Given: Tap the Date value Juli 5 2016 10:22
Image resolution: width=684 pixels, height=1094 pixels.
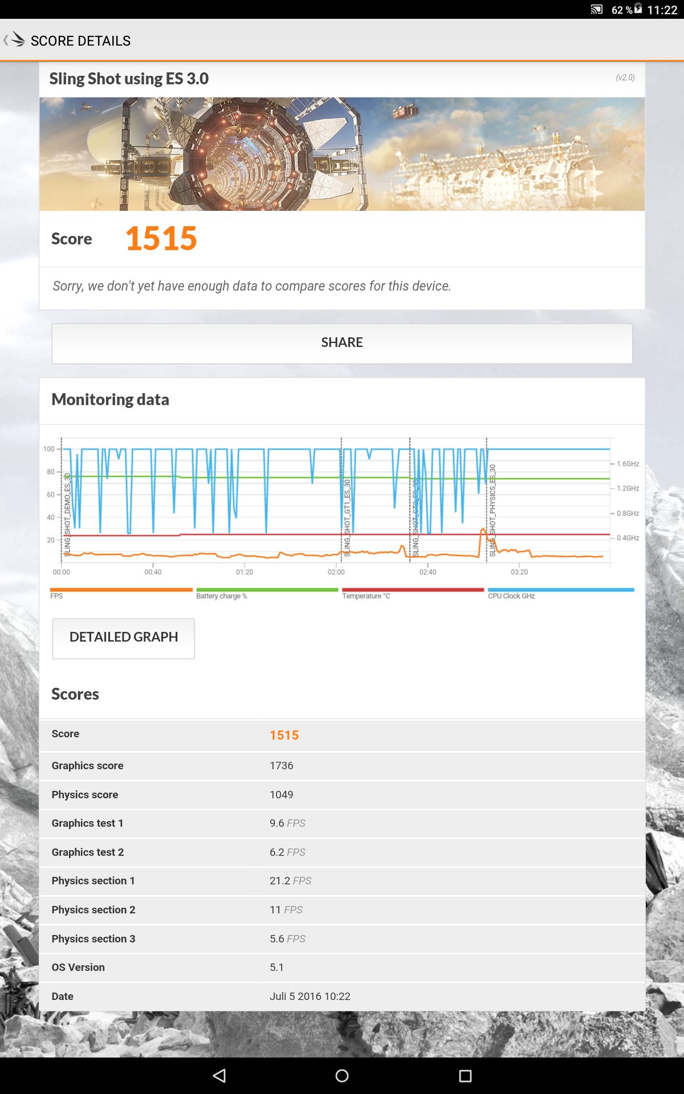Looking at the screenshot, I should pyautogui.click(x=310, y=997).
